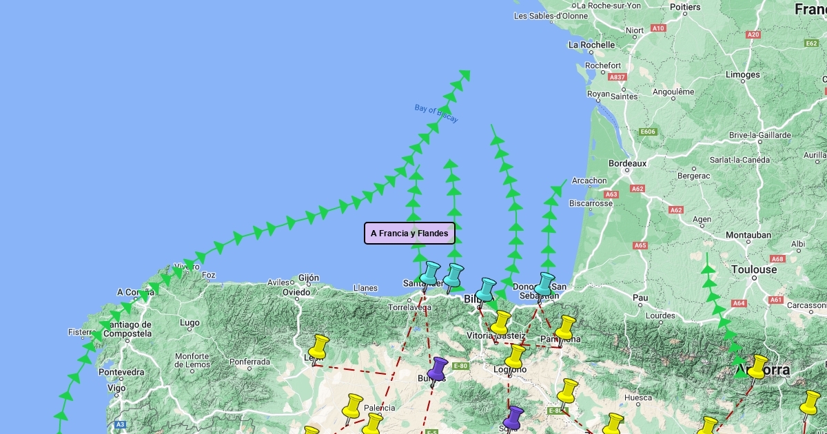
Task: Click the Saintes label
Action: click(624, 97)
